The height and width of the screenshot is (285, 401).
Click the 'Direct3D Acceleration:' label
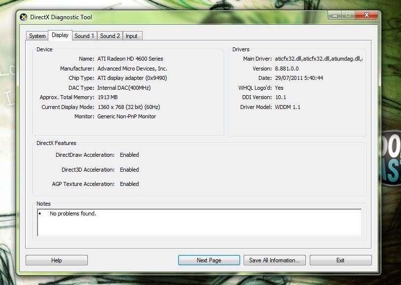click(x=88, y=170)
